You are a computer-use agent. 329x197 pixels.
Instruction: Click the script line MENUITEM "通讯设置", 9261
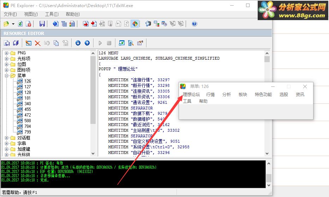(x=138, y=102)
